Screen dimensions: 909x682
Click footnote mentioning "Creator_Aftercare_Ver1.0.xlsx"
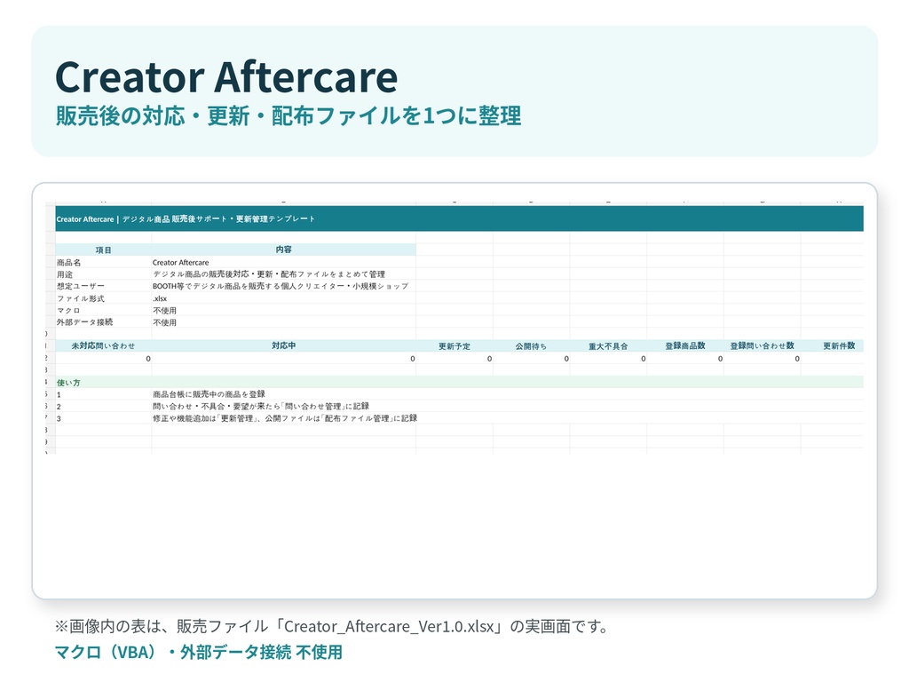[332, 626]
